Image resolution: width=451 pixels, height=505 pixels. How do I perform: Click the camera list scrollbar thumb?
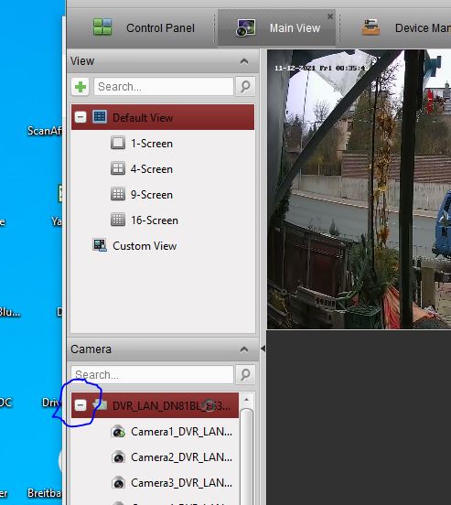[x=247, y=456]
